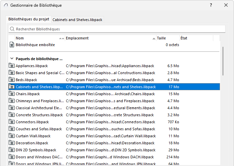The height and width of the screenshot is (166, 234).
Task: Click the Beds.libpack package icon
Action: click(x=12, y=79)
